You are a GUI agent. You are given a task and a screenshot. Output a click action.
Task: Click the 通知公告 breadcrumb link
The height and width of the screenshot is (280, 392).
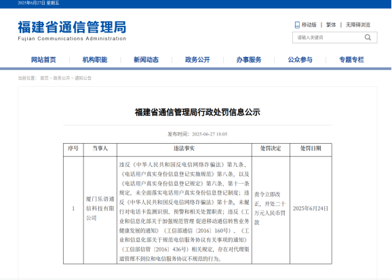pyautogui.click(x=83, y=78)
